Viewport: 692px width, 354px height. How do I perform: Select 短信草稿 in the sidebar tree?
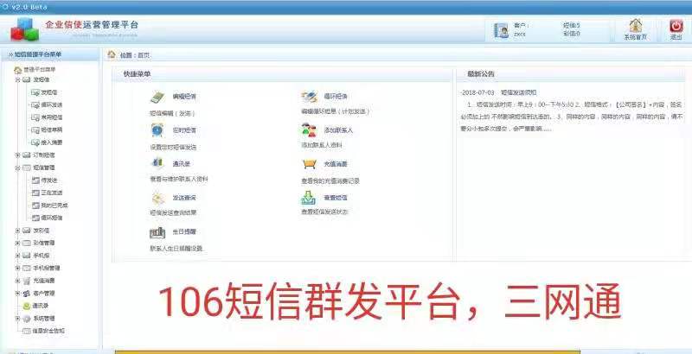pyautogui.click(x=52, y=130)
